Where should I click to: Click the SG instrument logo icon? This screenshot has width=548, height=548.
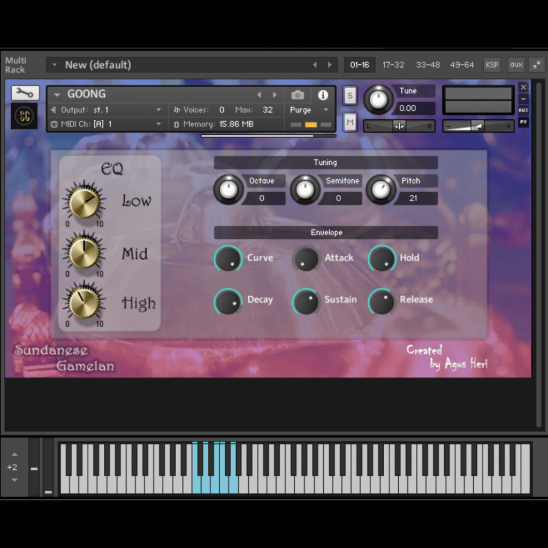click(x=25, y=116)
